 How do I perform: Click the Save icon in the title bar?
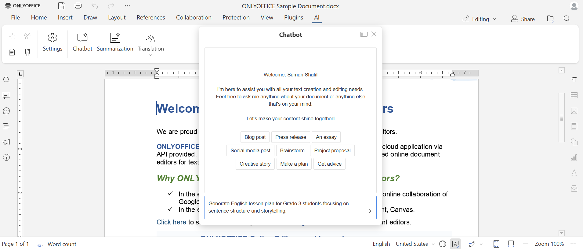62,6
